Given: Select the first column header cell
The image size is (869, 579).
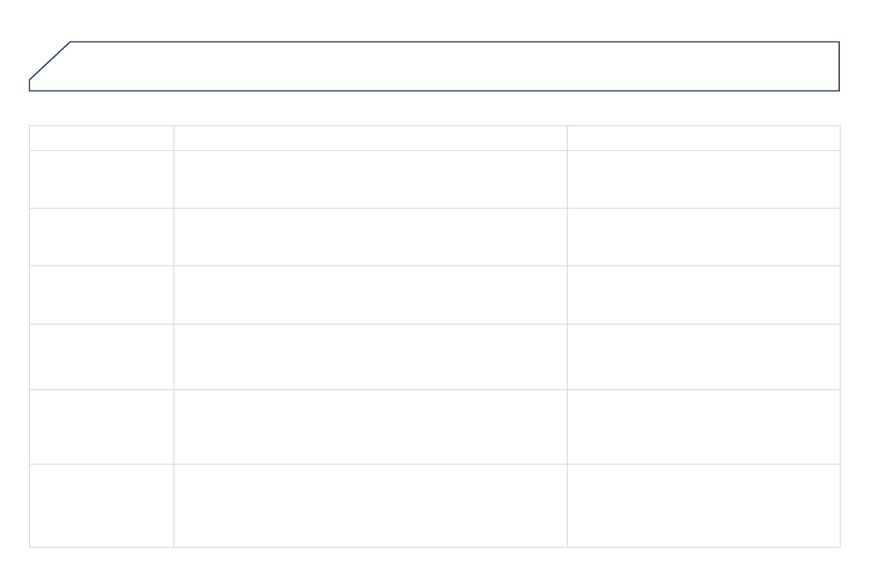Looking at the screenshot, I should (101, 138).
